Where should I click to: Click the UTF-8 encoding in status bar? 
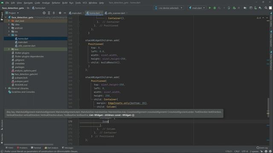pyautogui.click(x=244, y=151)
